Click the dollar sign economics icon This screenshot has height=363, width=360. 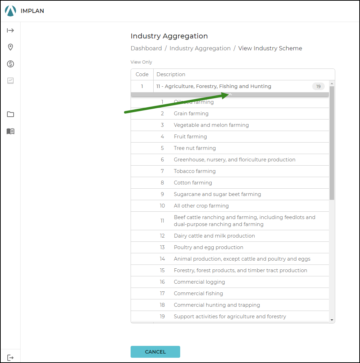pos(10,64)
